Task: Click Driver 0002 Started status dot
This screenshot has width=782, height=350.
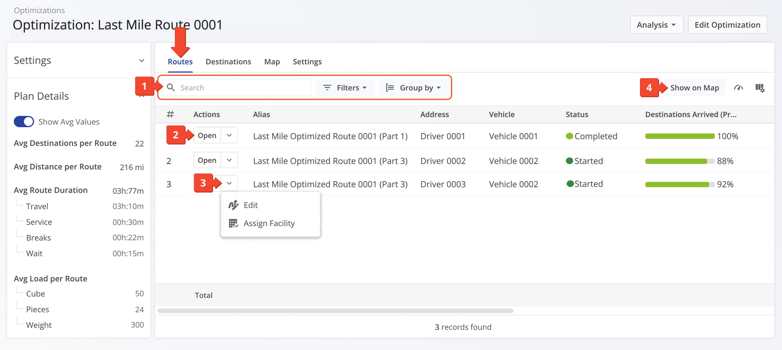Action: pos(569,161)
